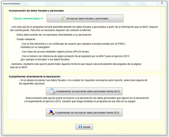169x137 pixels.
Task: Click the PIN 24 horas text line
Action: 55,52
